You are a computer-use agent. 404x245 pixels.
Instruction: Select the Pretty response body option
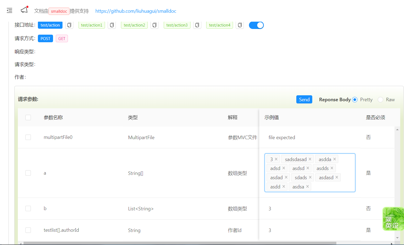click(354, 99)
